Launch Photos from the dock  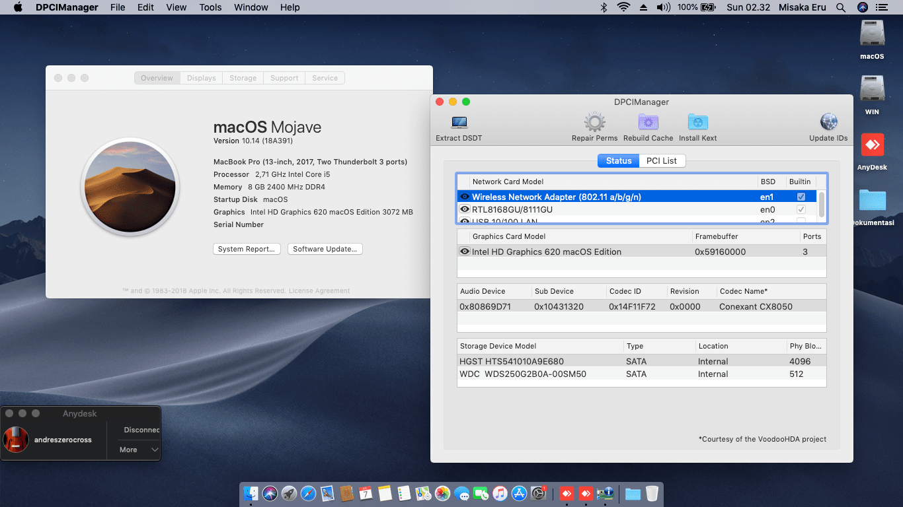coord(442,493)
